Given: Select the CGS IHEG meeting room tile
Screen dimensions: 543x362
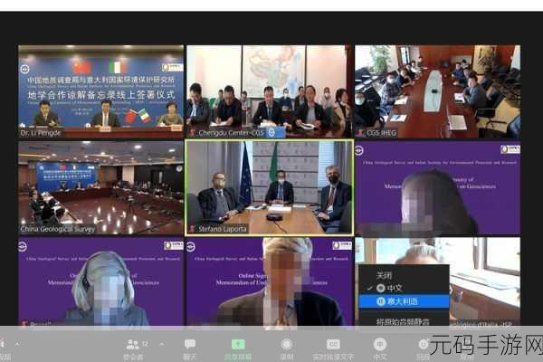Looking at the screenshot, I should tap(437, 91).
